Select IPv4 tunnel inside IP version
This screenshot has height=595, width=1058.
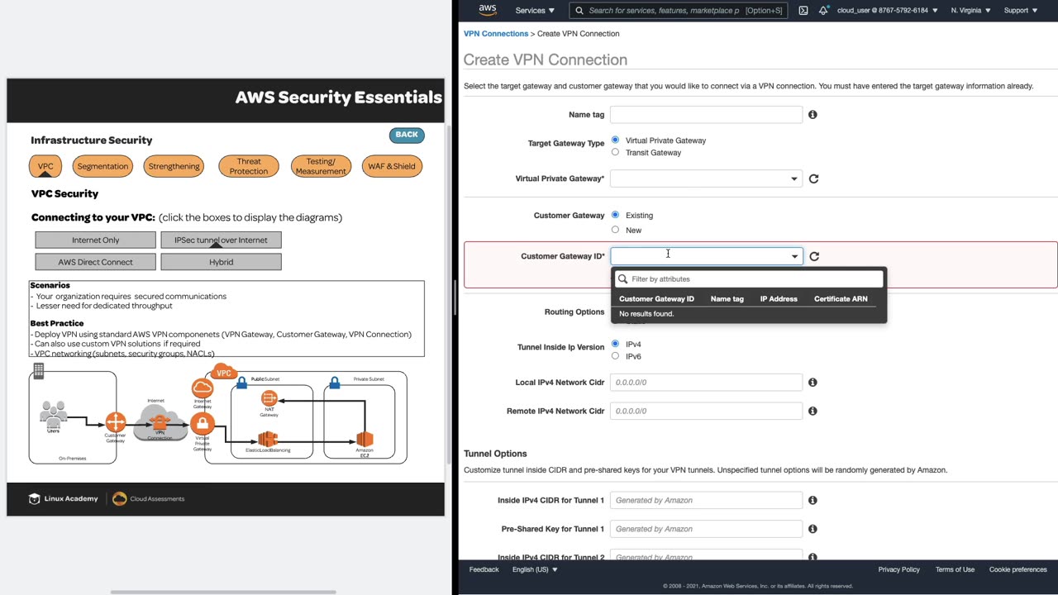(615, 344)
